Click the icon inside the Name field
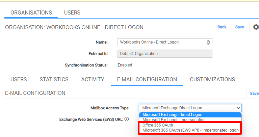 point(208,42)
